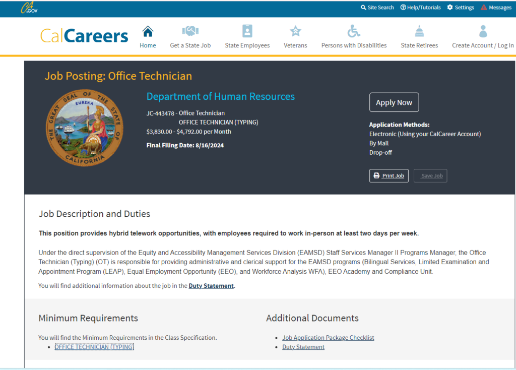Viewport: 516px width, 370px height.
Task: Click the Help question mark icon
Action: click(403, 7)
